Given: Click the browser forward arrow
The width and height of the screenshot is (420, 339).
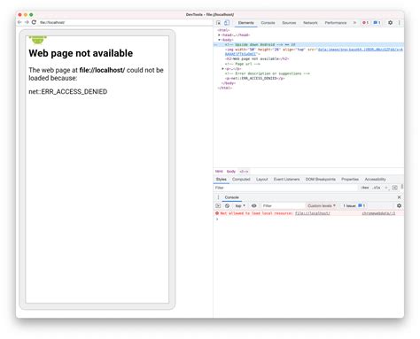Looking at the screenshot, I should [x=27, y=22].
